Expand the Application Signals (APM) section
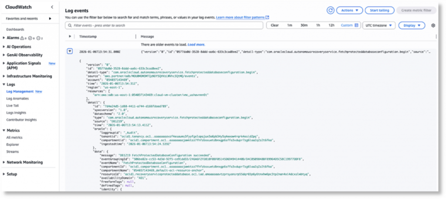The image size is (446, 199). point(3,63)
